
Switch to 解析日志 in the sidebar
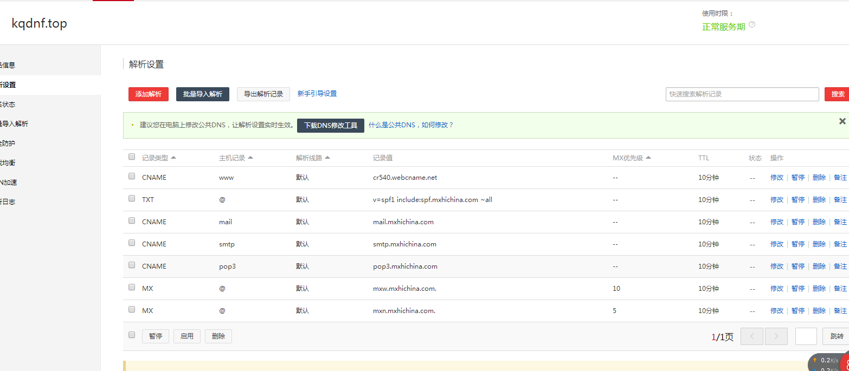[7, 201]
